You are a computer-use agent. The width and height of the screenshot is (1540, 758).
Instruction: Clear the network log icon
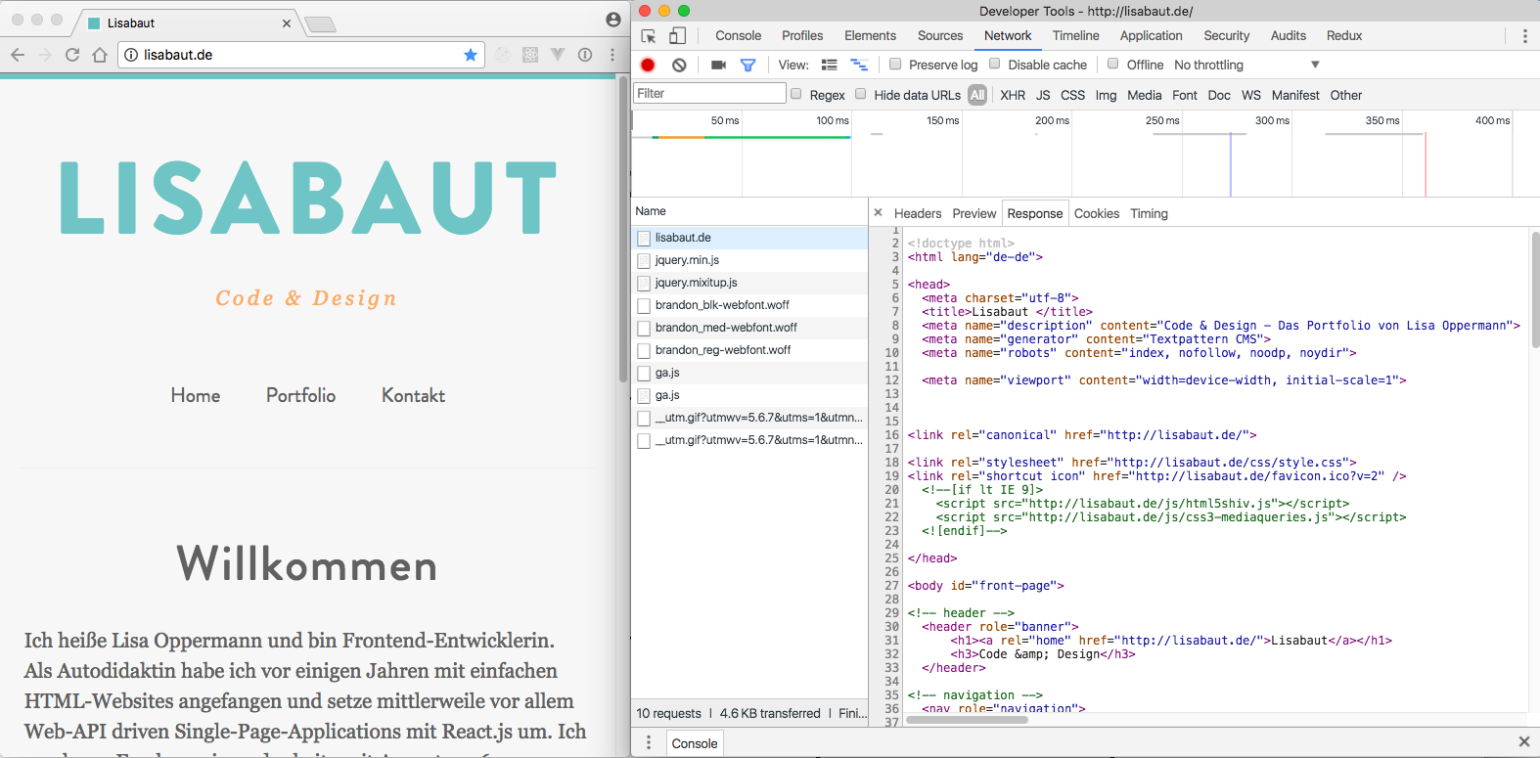(679, 65)
